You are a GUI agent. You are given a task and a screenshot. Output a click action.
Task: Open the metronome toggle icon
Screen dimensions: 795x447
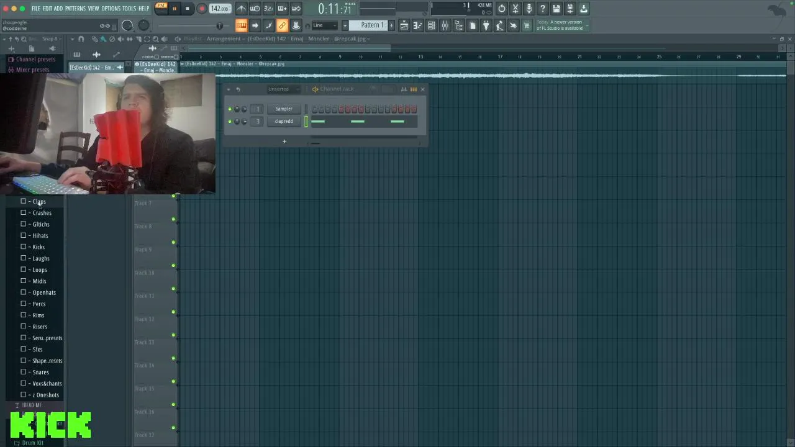(241, 9)
